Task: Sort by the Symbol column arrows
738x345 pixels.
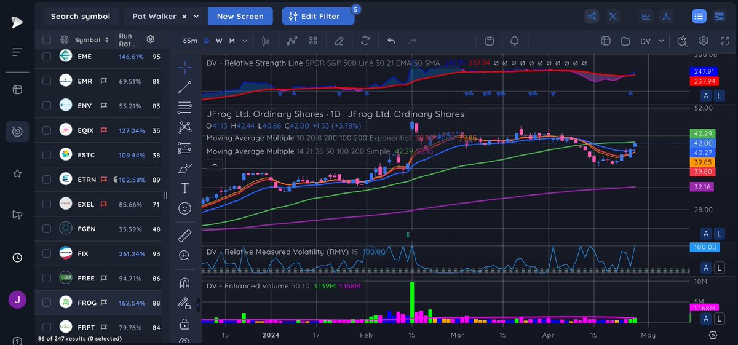Action: pyautogui.click(x=107, y=39)
